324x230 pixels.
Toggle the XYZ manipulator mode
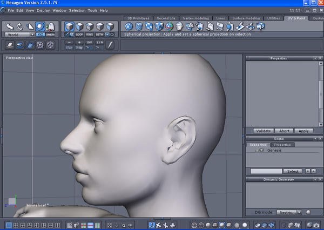point(40,34)
